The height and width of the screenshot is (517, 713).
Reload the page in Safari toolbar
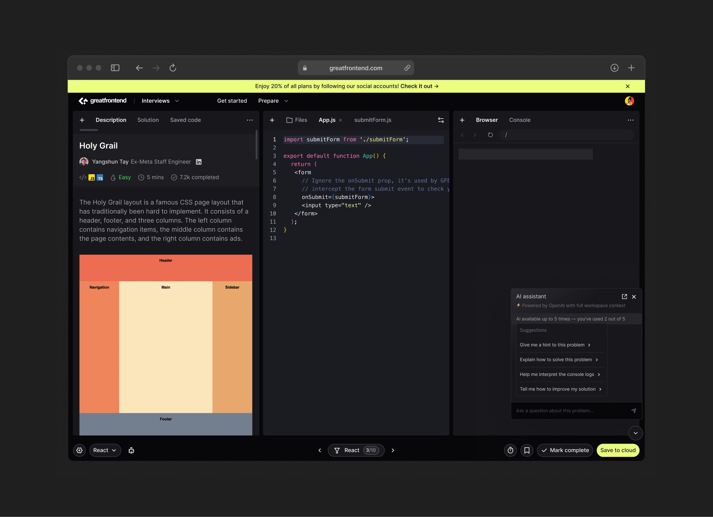pos(173,68)
